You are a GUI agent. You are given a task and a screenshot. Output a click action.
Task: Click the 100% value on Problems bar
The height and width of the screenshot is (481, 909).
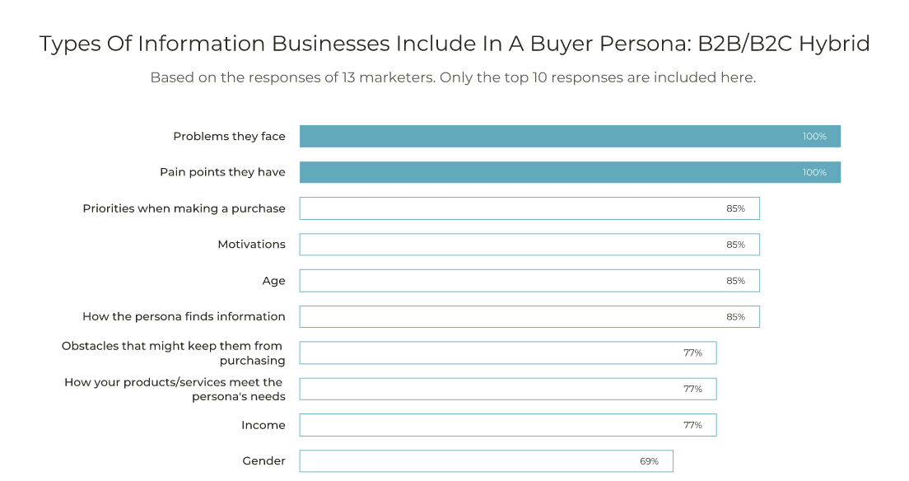click(x=814, y=137)
